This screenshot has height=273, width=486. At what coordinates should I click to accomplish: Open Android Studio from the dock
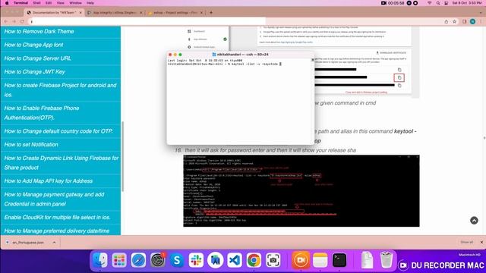coord(215,260)
